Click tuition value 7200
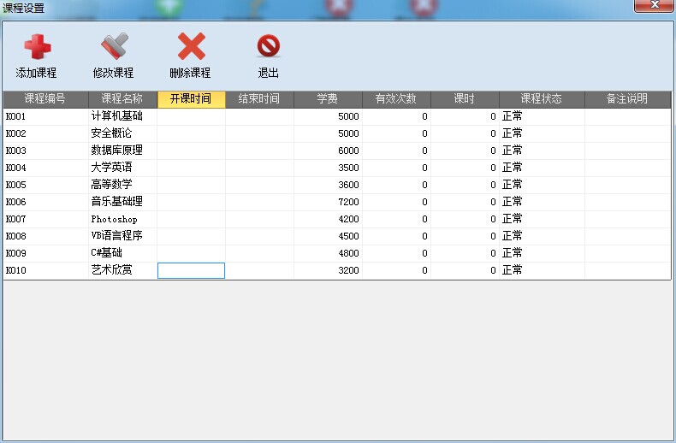The height and width of the screenshot is (443, 676). tap(349, 202)
